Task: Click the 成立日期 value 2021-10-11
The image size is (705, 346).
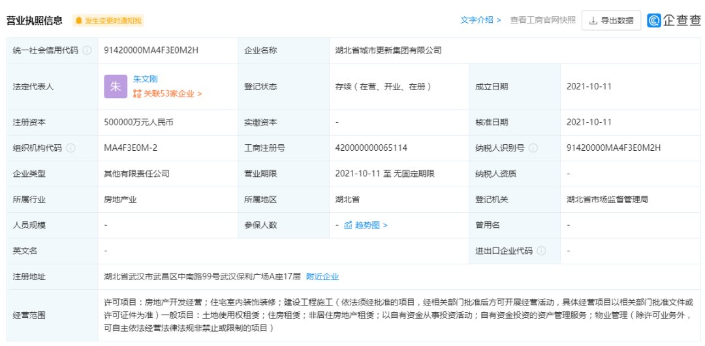Action: coord(589,86)
